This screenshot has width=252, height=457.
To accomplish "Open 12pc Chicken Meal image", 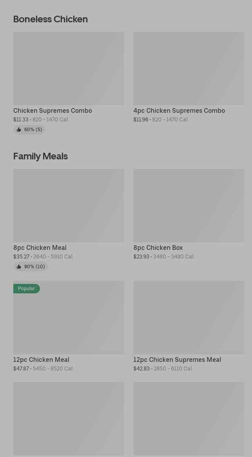I will (x=69, y=317).
